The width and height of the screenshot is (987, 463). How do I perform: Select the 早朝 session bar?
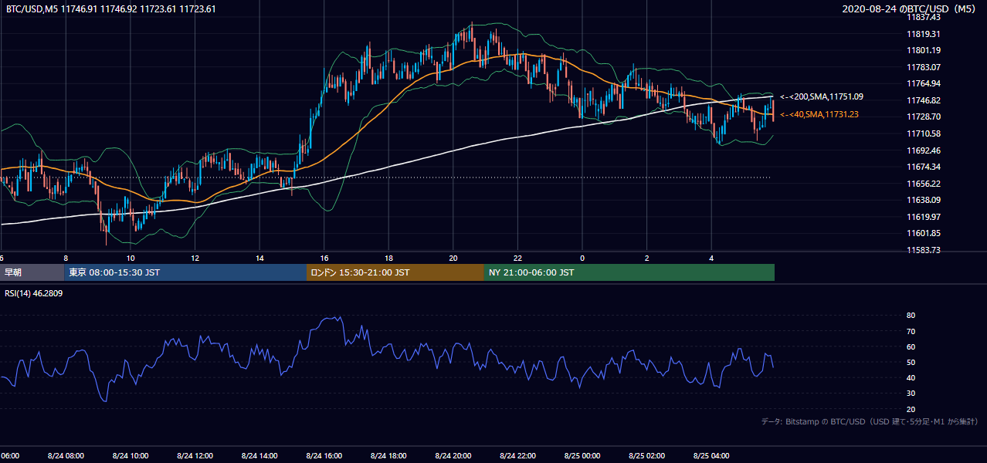[32, 272]
